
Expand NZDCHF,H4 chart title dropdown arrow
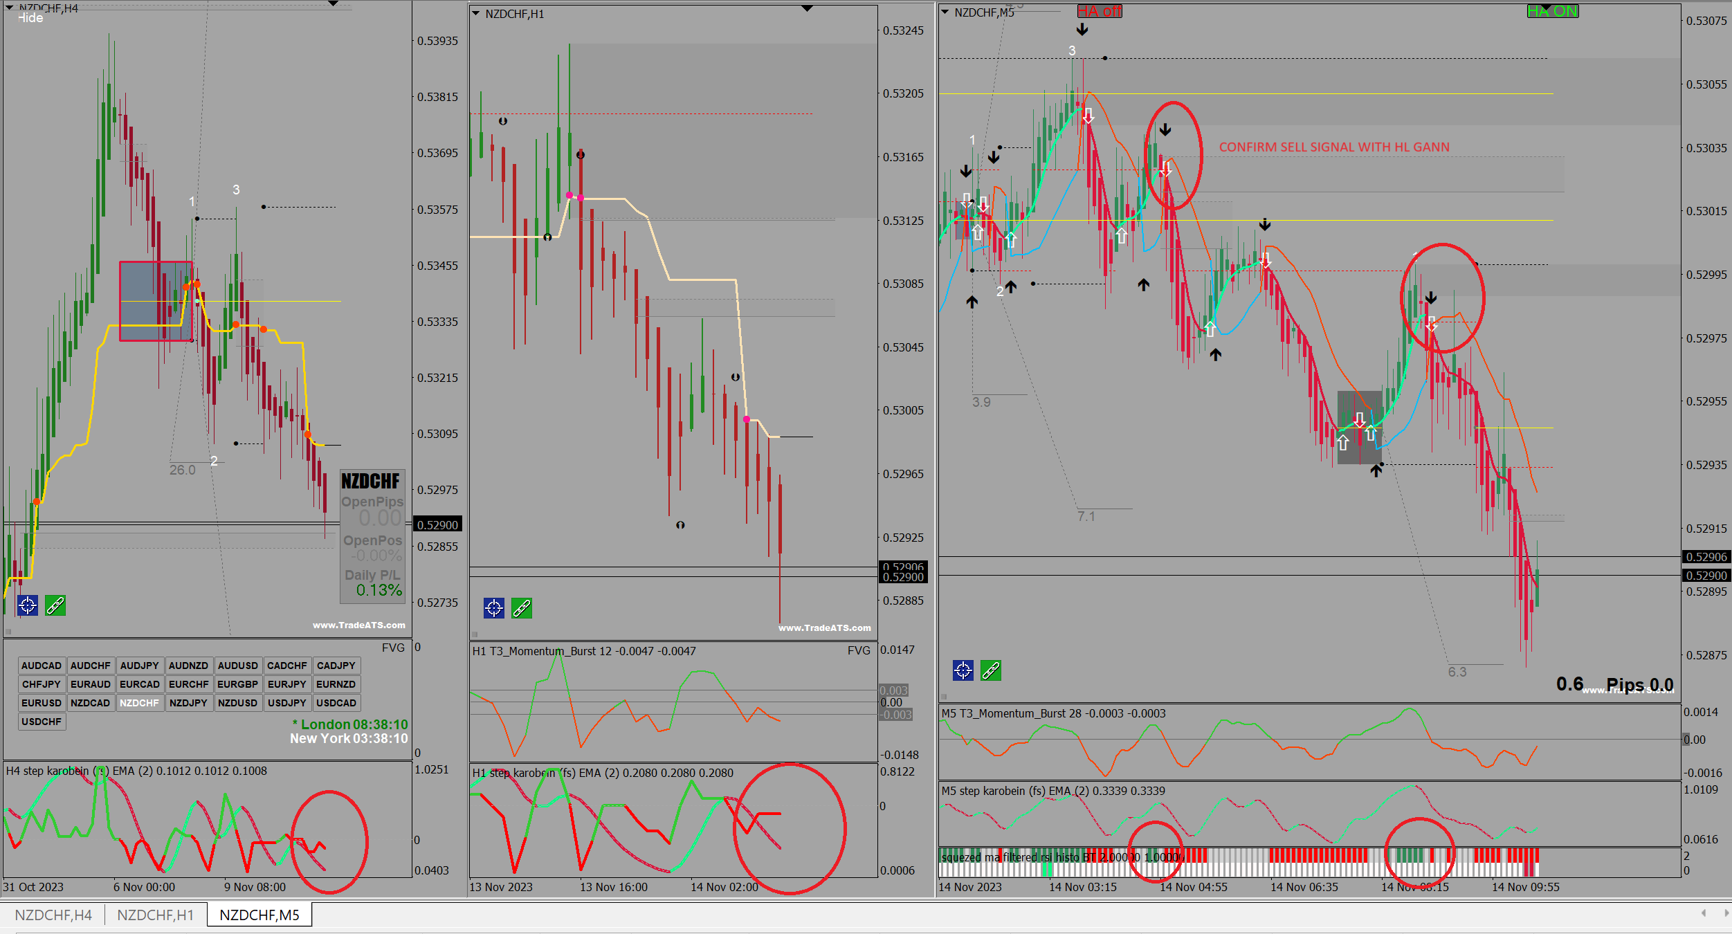coord(10,8)
